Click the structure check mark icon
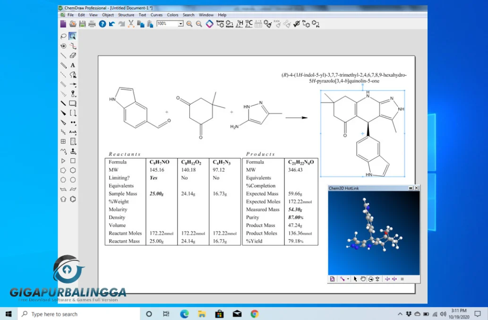Screen dimensions: 488x320 tap(297, 24)
